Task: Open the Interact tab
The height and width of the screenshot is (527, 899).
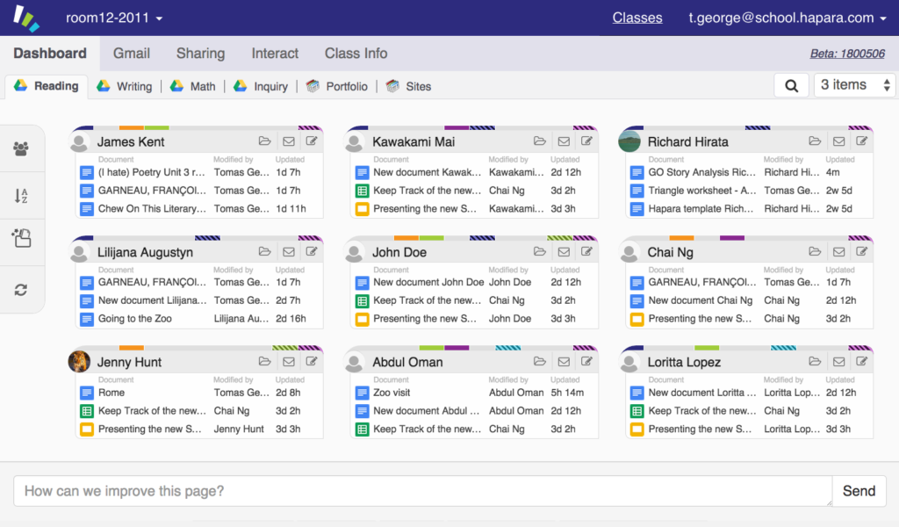Action: (x=275, y=54)
